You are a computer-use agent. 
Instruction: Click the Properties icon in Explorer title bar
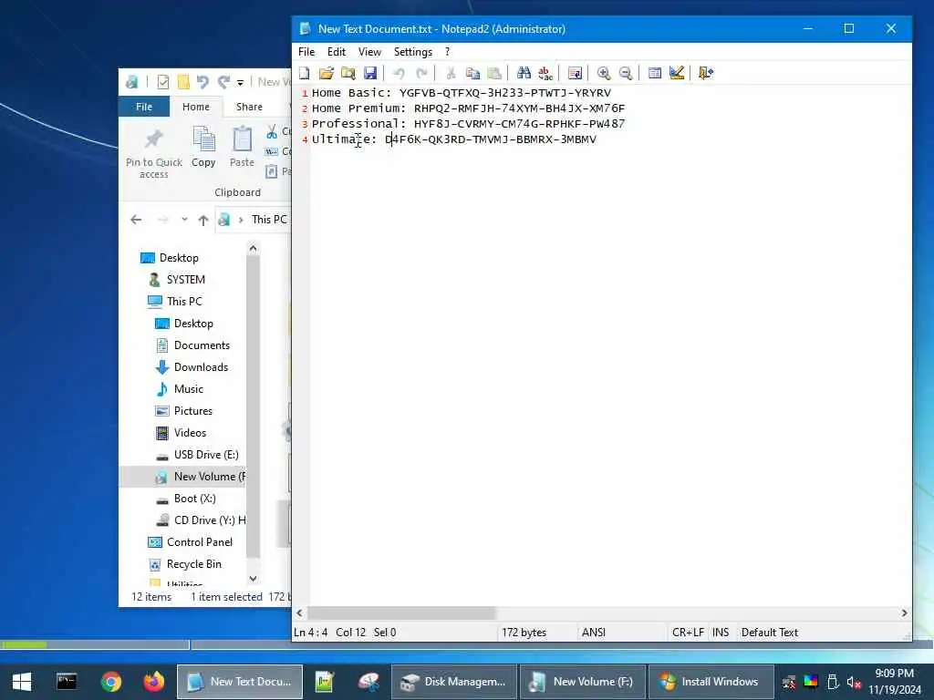pos(162,82)
